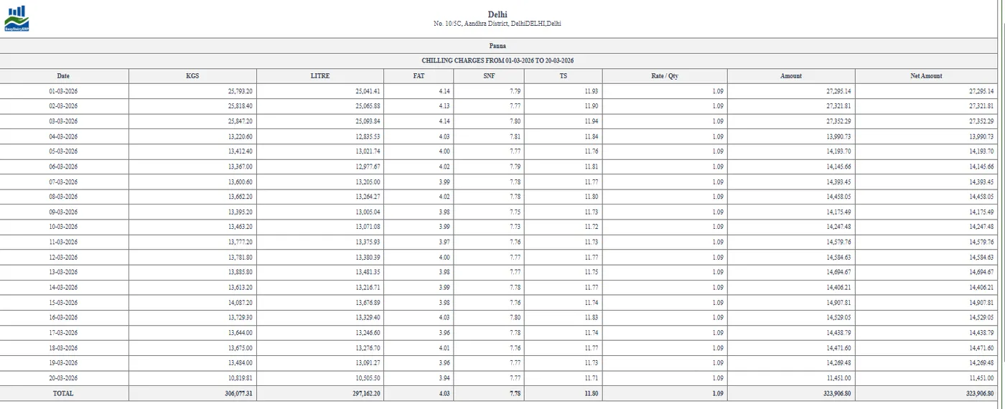Select the 'Delhi' report heading
The image size is (1005, 409).
[497, 14]
